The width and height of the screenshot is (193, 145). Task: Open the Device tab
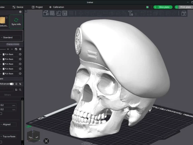tap(18, 7)
